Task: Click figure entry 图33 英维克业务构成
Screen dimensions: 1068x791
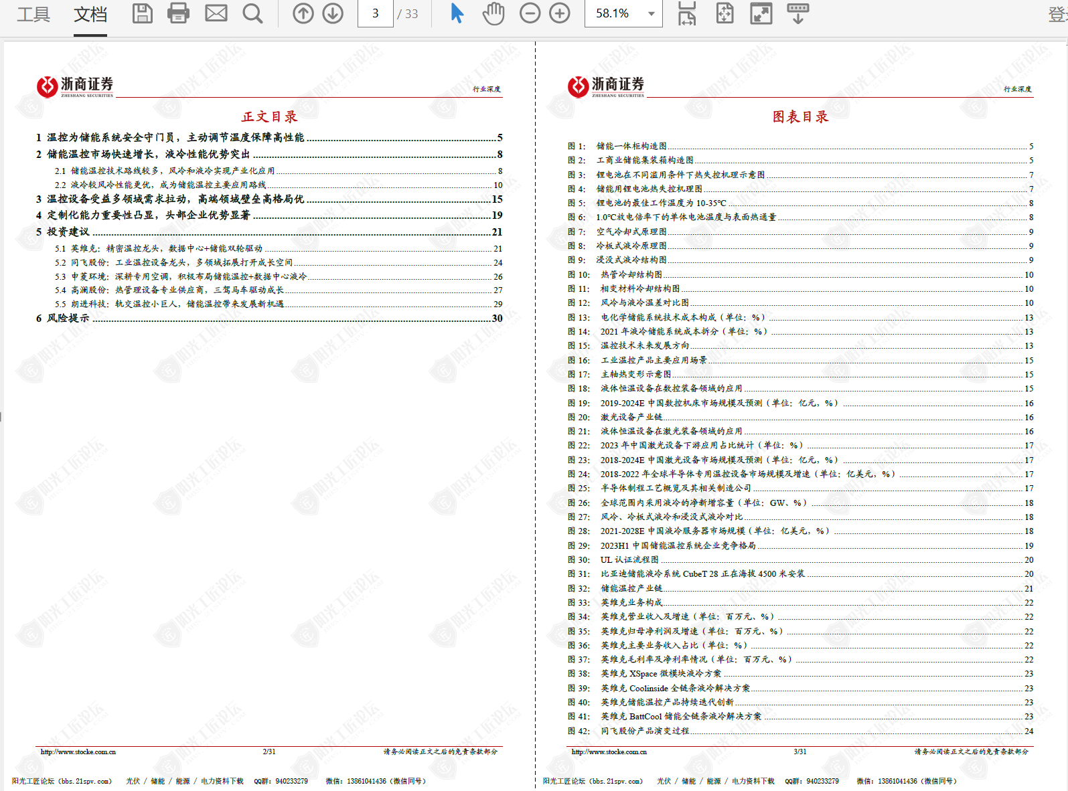Action: pos(800,602)
